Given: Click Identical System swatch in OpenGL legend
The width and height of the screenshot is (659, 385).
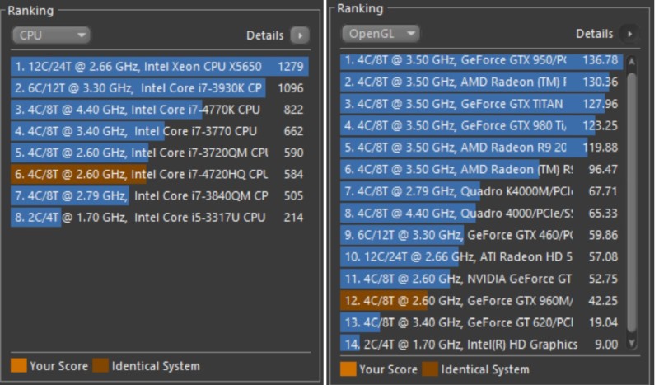Looking at the screenshot, I should click(x=430, y=369).
